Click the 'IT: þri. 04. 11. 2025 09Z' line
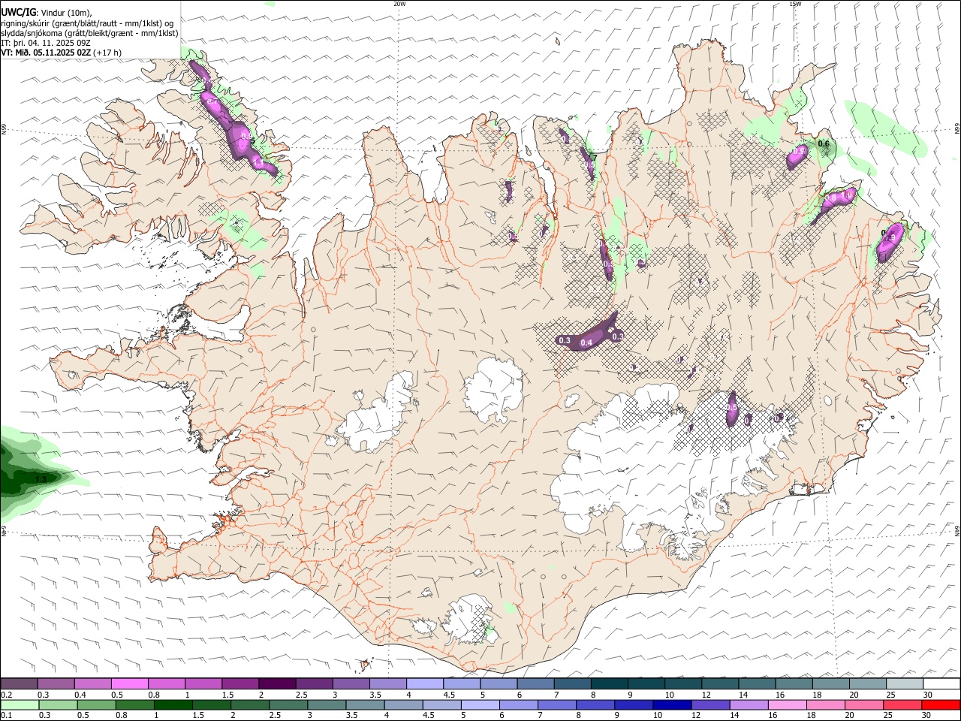 coord(46,43)
